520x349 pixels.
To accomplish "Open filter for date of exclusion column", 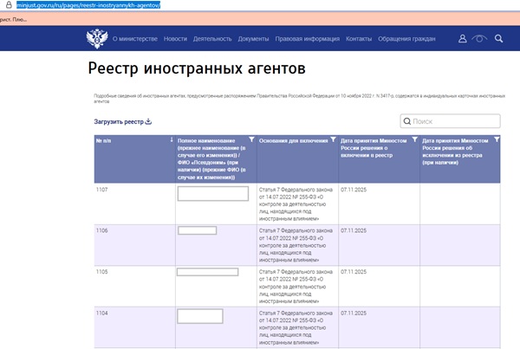I will [x=496, y=139].
